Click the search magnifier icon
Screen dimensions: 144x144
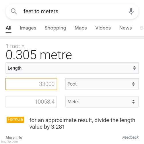14,11
